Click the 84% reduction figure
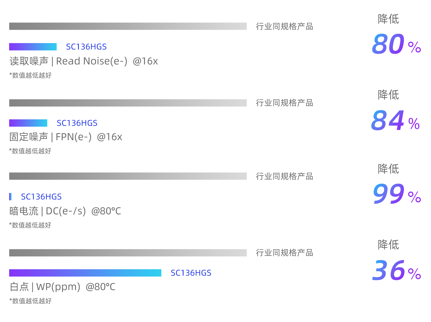431x322 pixels. coord(395,121)
